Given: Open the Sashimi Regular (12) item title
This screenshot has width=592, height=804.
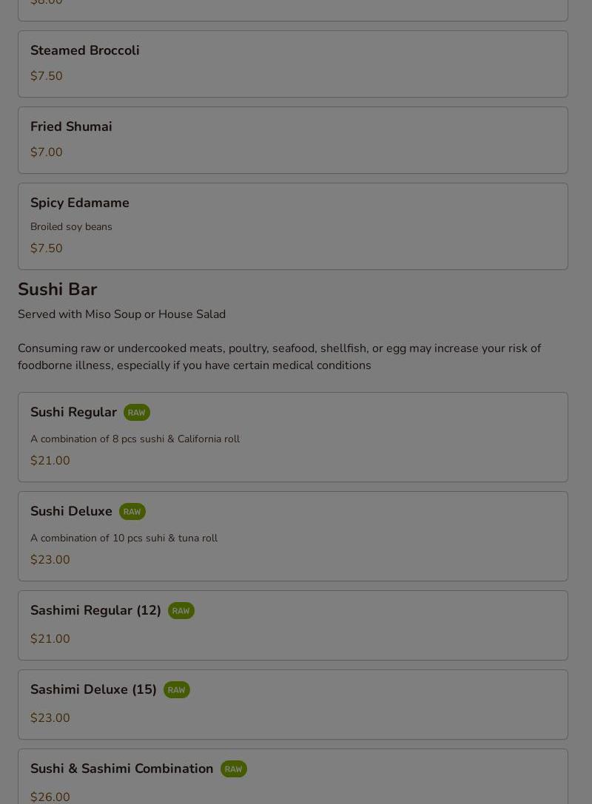Looking at the screenshot, I should [x=95, y=610].
